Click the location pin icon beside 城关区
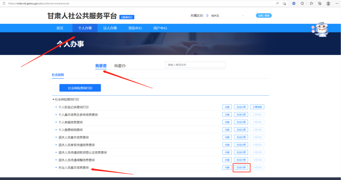The height and width of the screenshot is (180, 341). (x=207, y=16)
